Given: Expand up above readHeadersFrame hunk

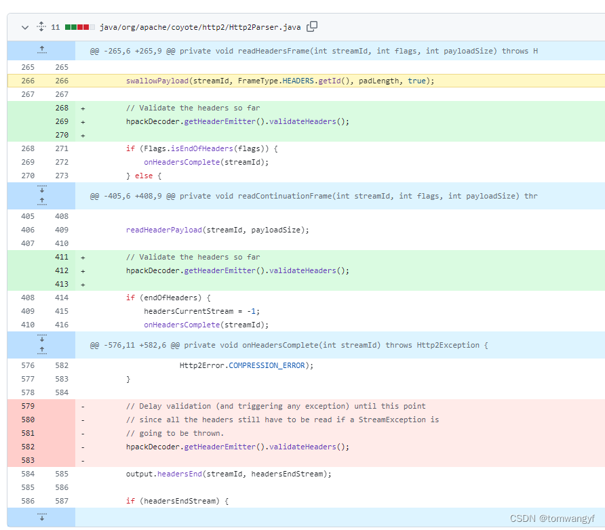Looking at the screenshot, I should click(41, 51).
